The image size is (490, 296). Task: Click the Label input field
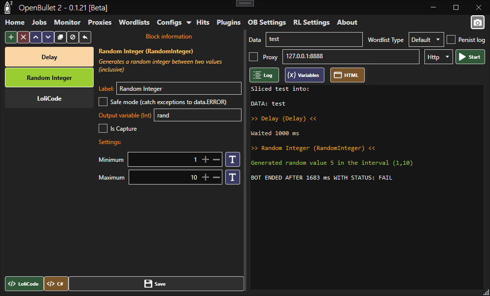pos(179,88)
